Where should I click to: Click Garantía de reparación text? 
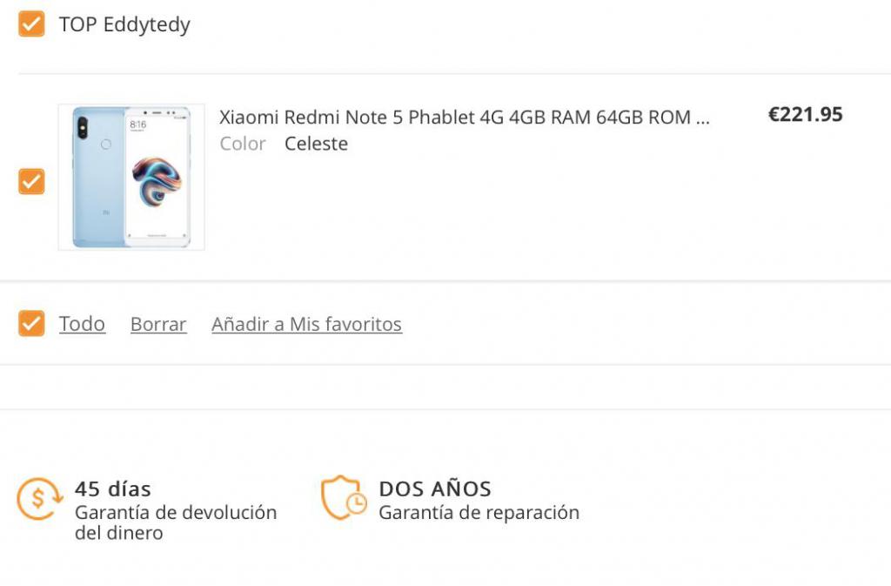(x=479, y=513)
